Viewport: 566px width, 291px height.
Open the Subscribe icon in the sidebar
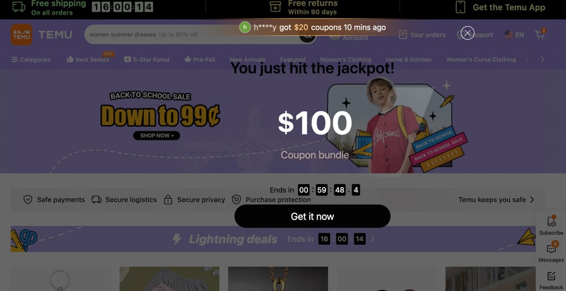(551, 221)
